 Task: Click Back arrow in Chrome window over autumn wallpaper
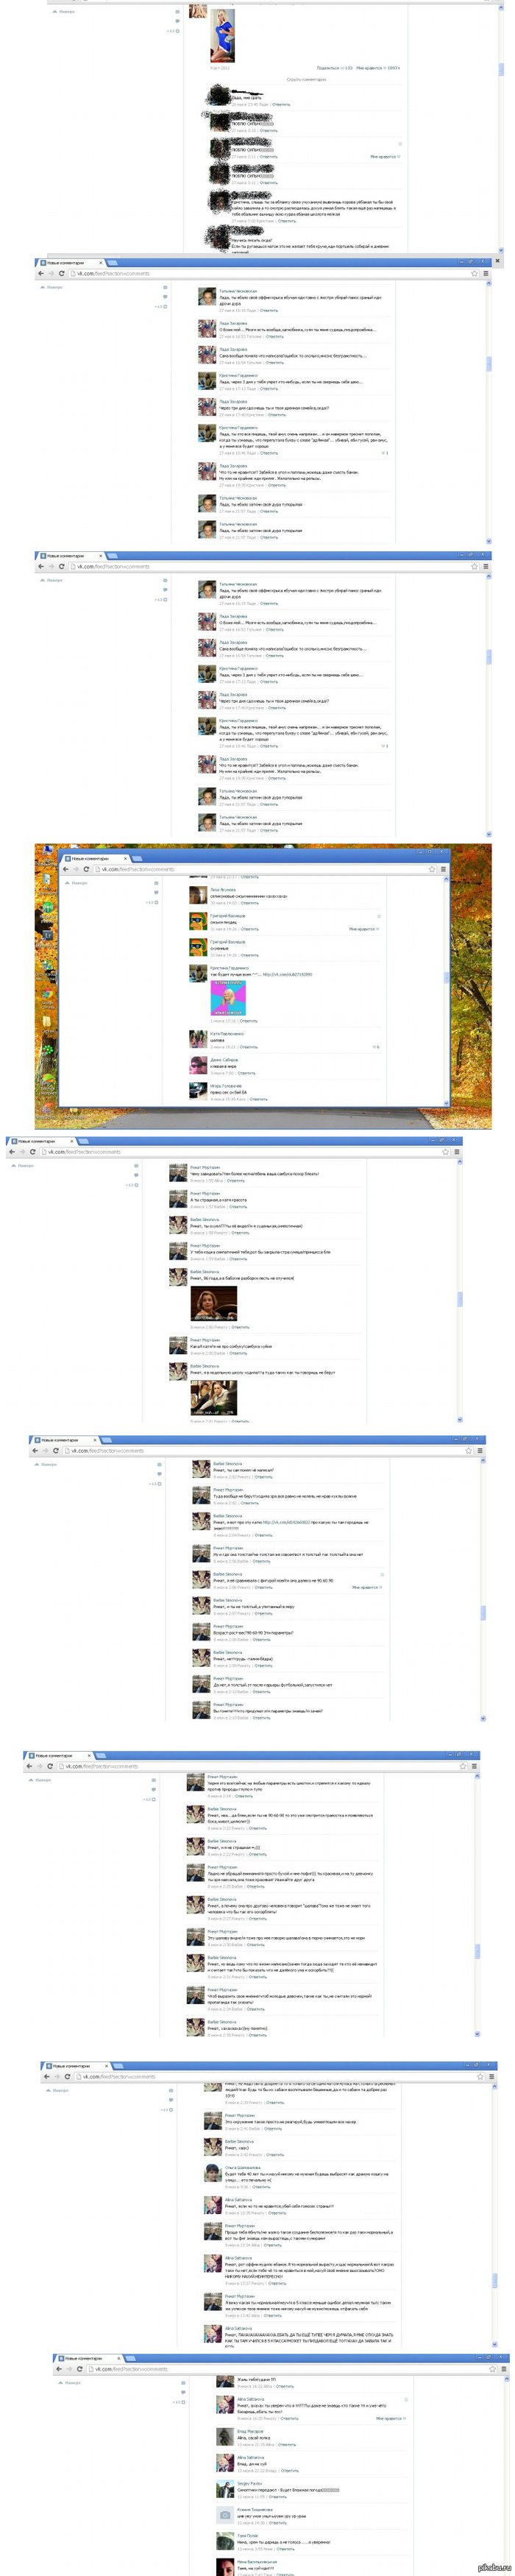click(x=66, y=869)
